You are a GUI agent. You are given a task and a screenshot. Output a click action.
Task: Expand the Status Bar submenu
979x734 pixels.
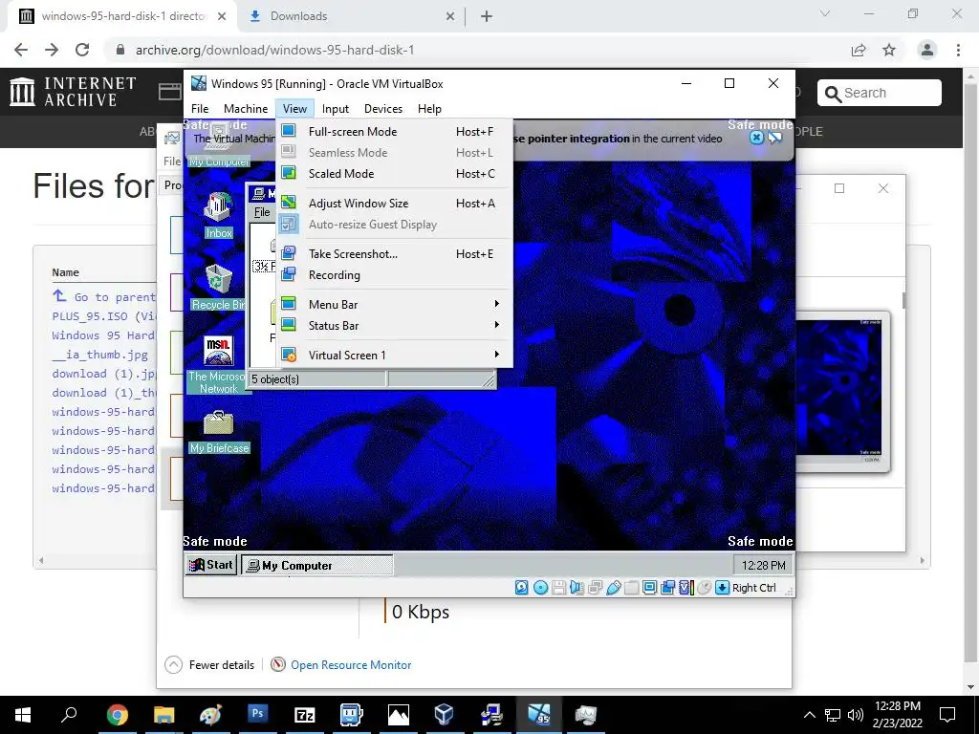[395, 326]
